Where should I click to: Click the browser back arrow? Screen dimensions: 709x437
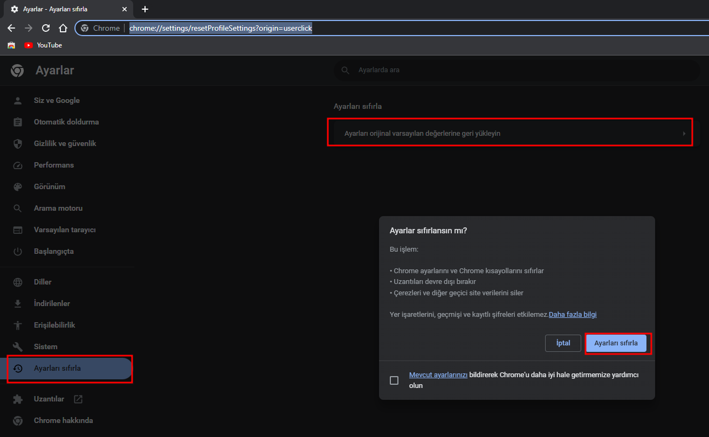click(11, 28)
